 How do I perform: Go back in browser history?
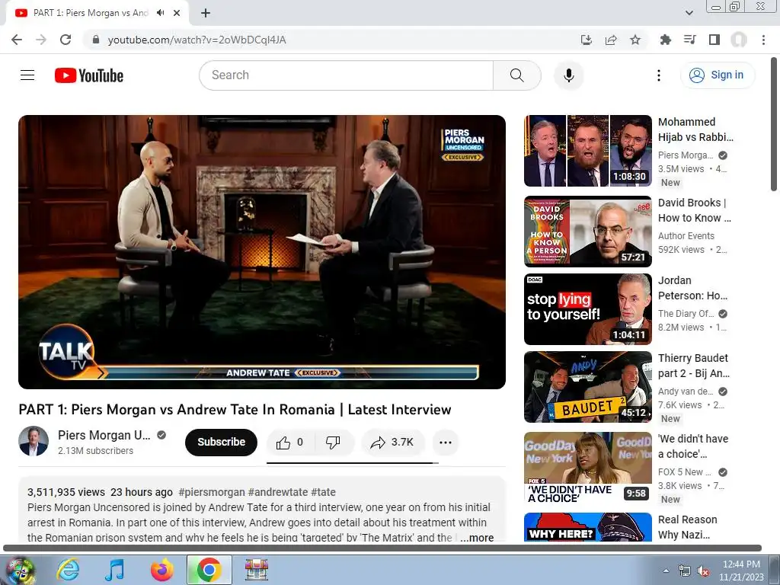[x=17, y=40]
